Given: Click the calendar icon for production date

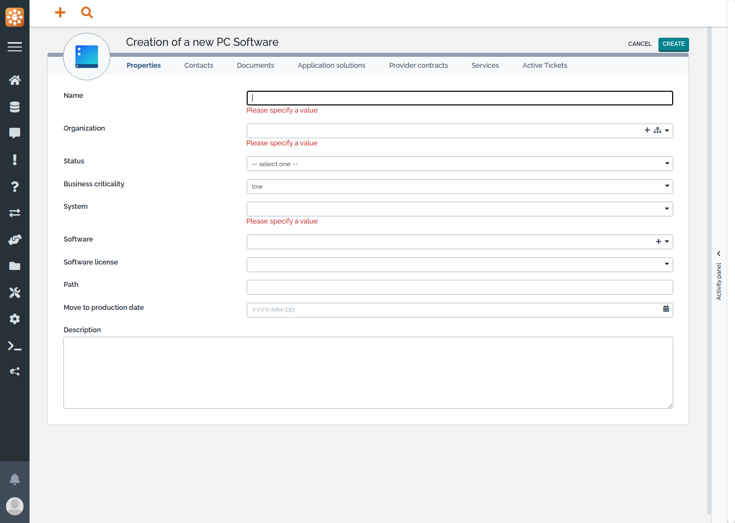Looking at the screenshot, I should pos(666,309).
